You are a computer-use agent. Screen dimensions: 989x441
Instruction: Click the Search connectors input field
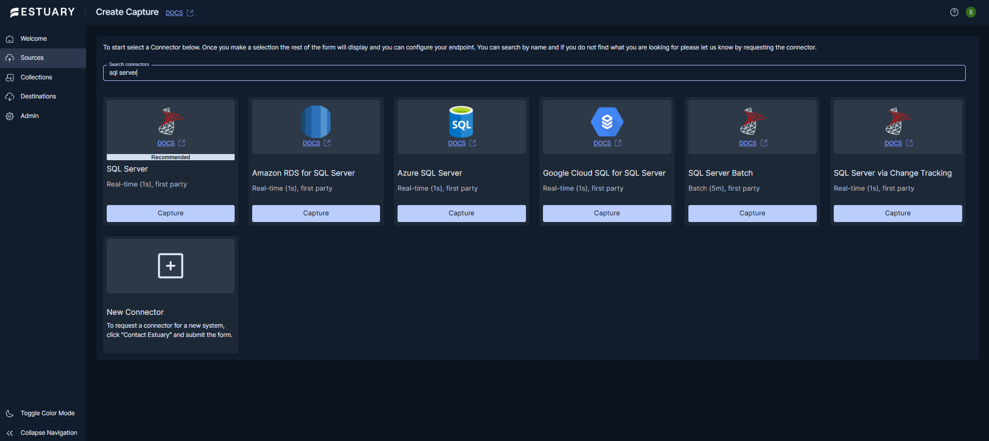click(x=534, y=73)
